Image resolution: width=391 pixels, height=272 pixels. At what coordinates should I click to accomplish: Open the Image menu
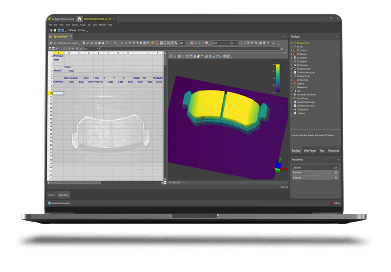[83, 25]
